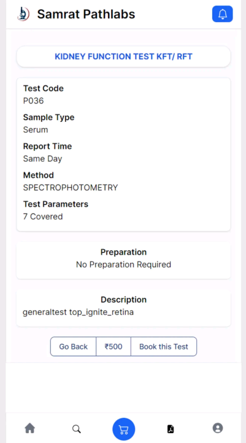This screenshot has width=246, height=443.
Task: Open the blue cart button
Action: (x=124, y=429)
